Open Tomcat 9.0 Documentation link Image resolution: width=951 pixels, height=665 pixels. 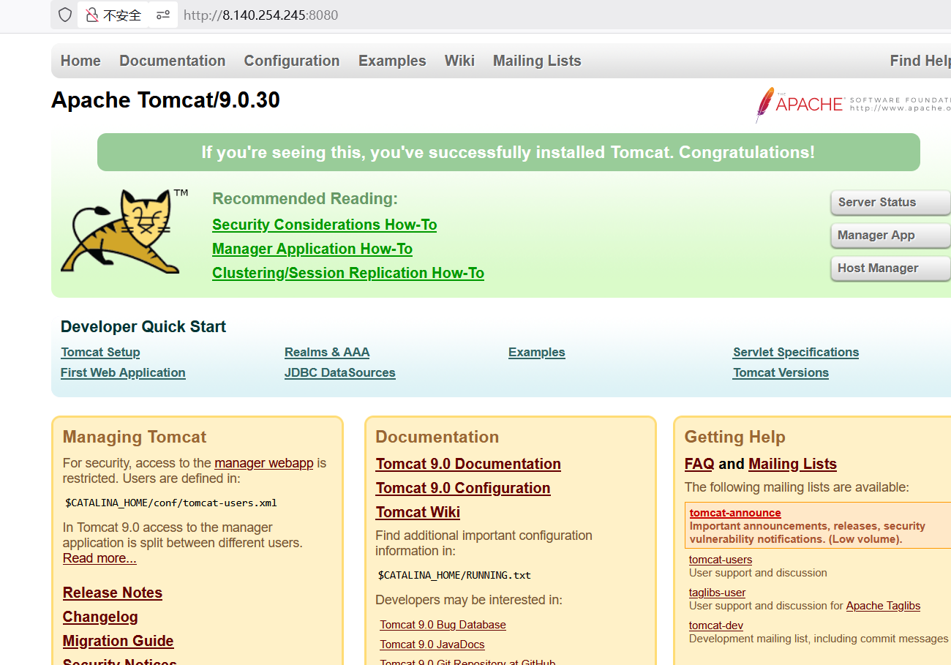468,464
